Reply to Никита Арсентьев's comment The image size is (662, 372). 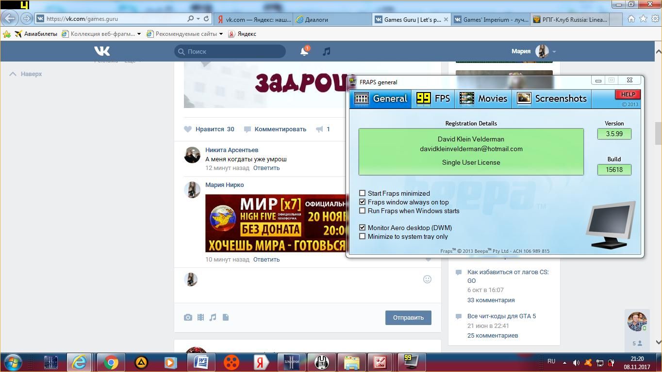click(x=266, y=168)
